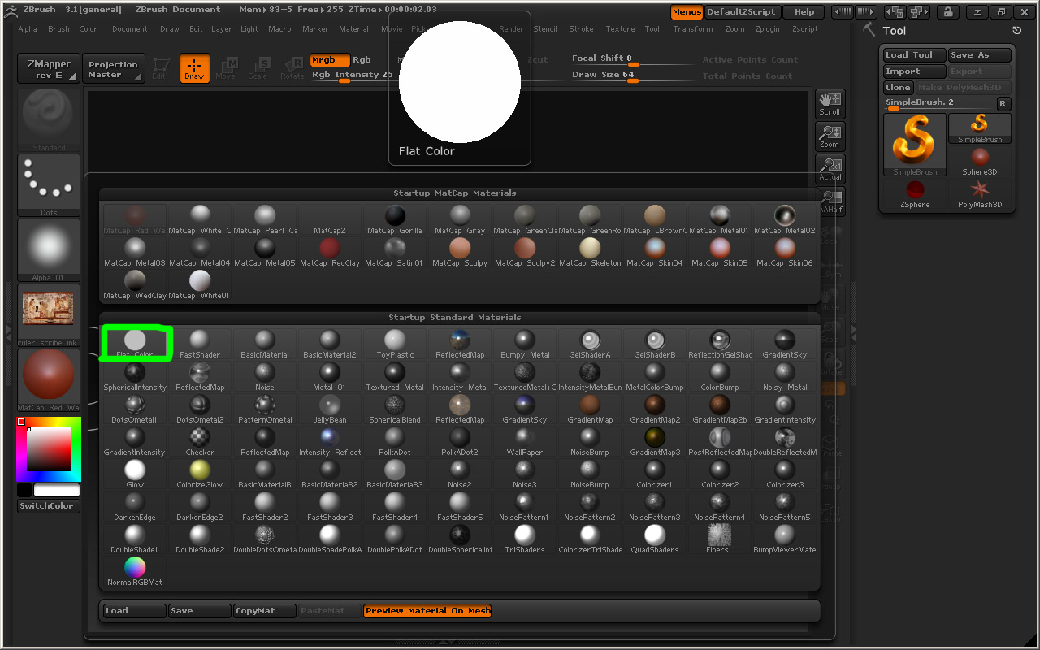Toggle the Menus button
The image size is (1040, 650).
tap(687, 12)
